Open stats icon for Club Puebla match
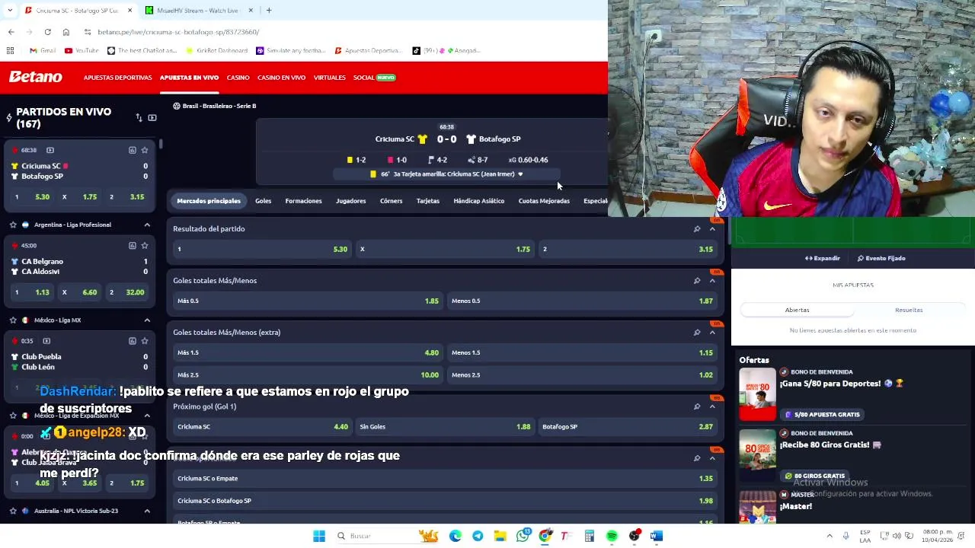Viewport: 975px width, 548px height. click(x=132, y=341)
